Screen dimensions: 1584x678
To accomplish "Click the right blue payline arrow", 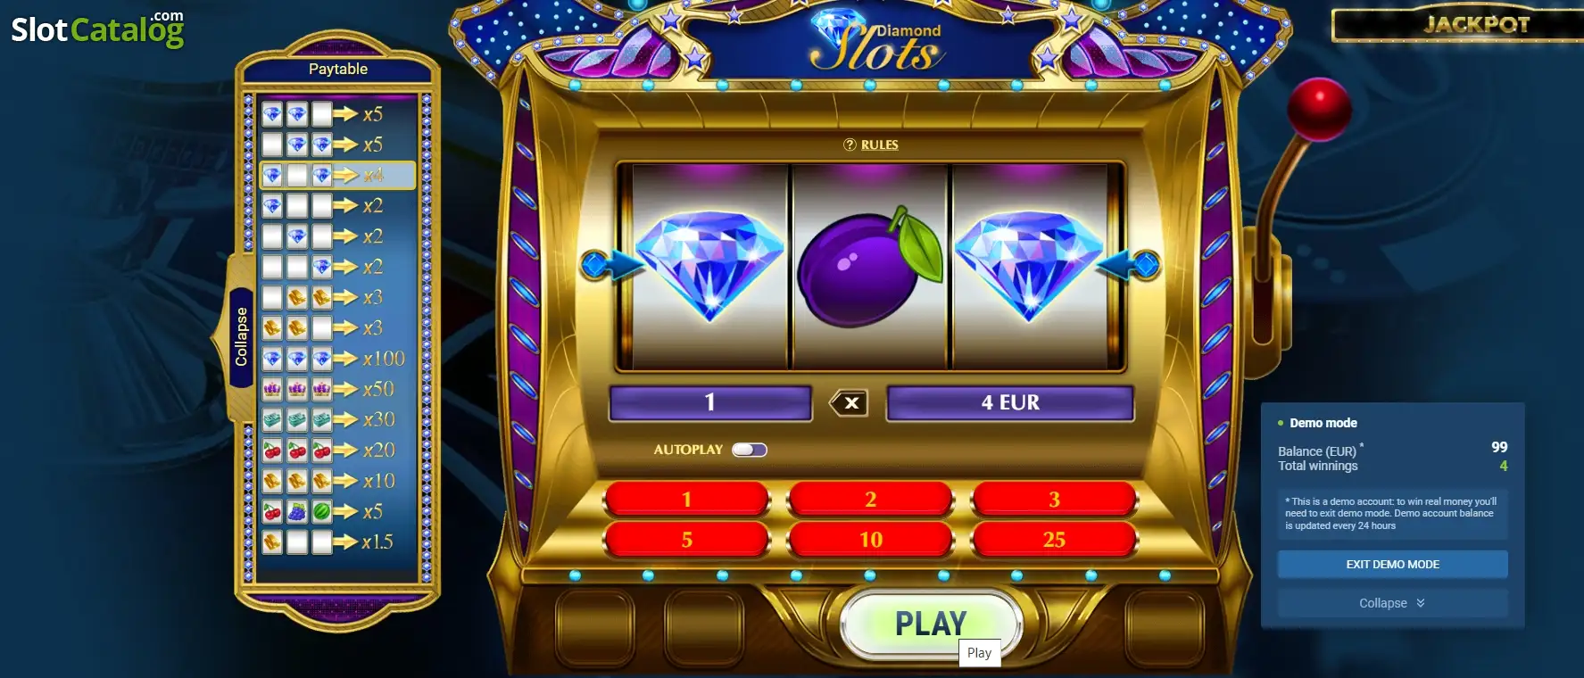I will [1129, 264].
